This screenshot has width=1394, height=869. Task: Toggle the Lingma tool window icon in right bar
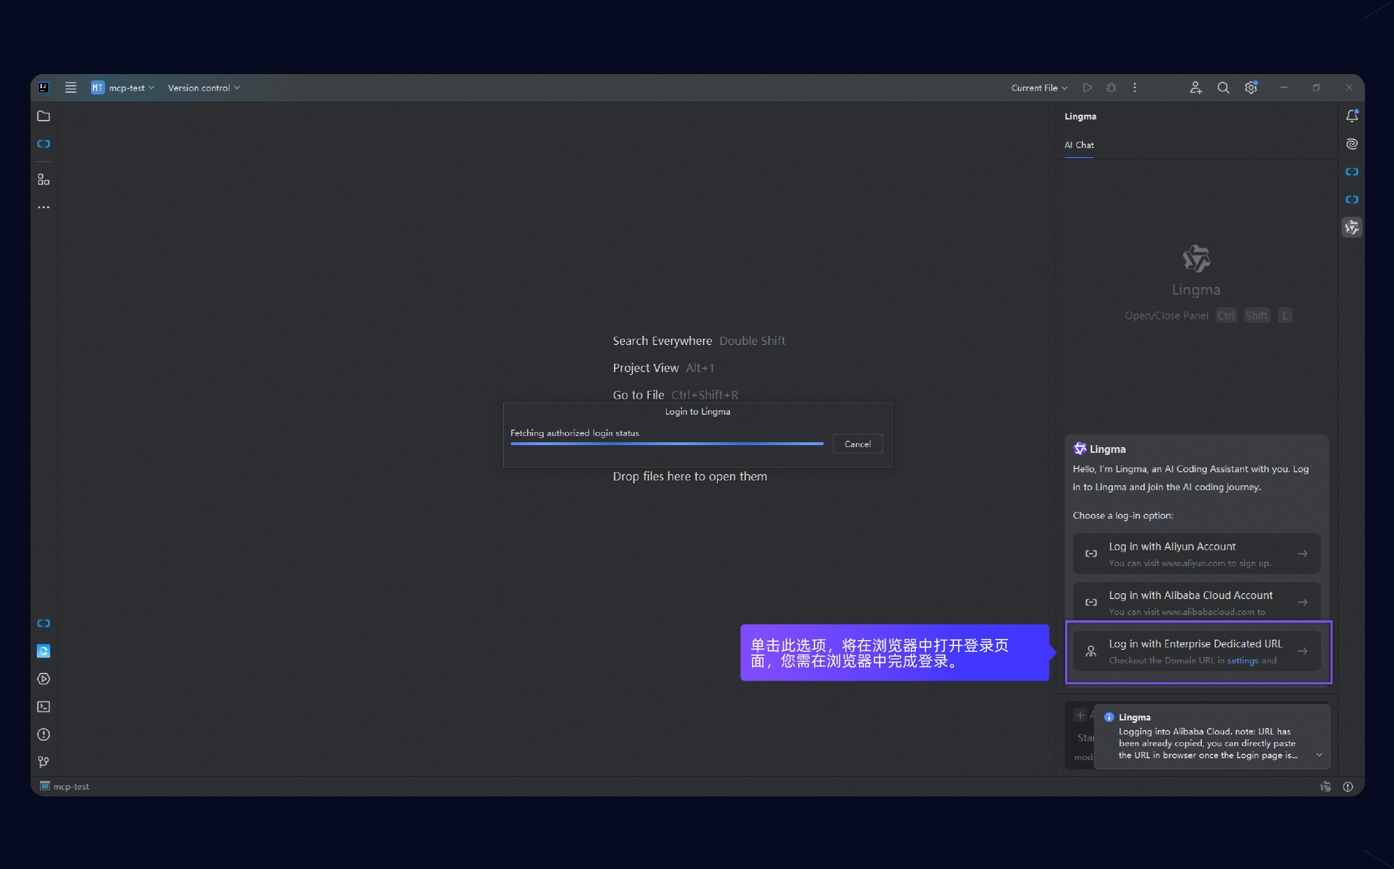click(1352, 227)
